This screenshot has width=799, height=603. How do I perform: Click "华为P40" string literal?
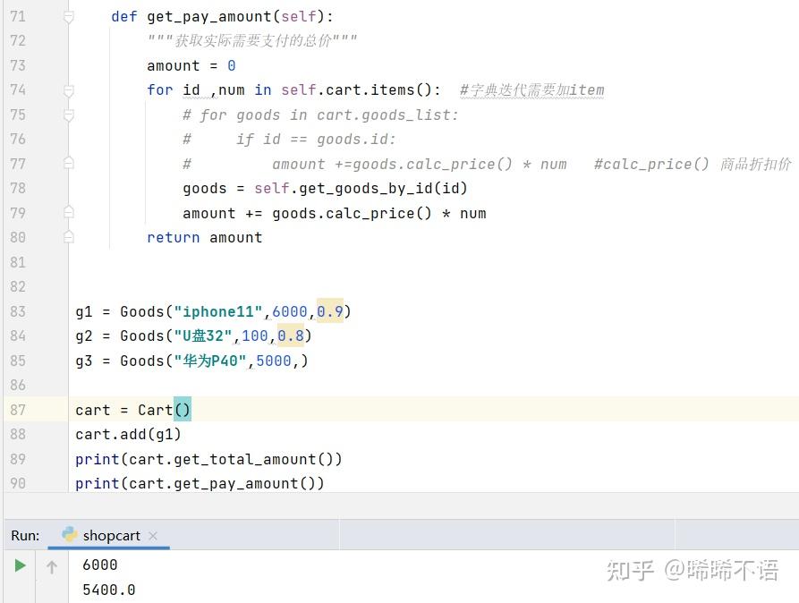point(210,361)
